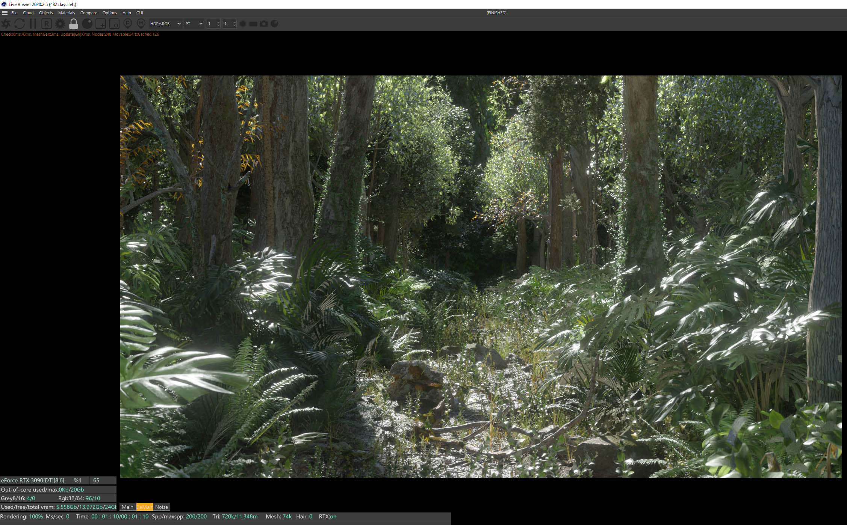Open the hamburger menu icon

(5, 13)
